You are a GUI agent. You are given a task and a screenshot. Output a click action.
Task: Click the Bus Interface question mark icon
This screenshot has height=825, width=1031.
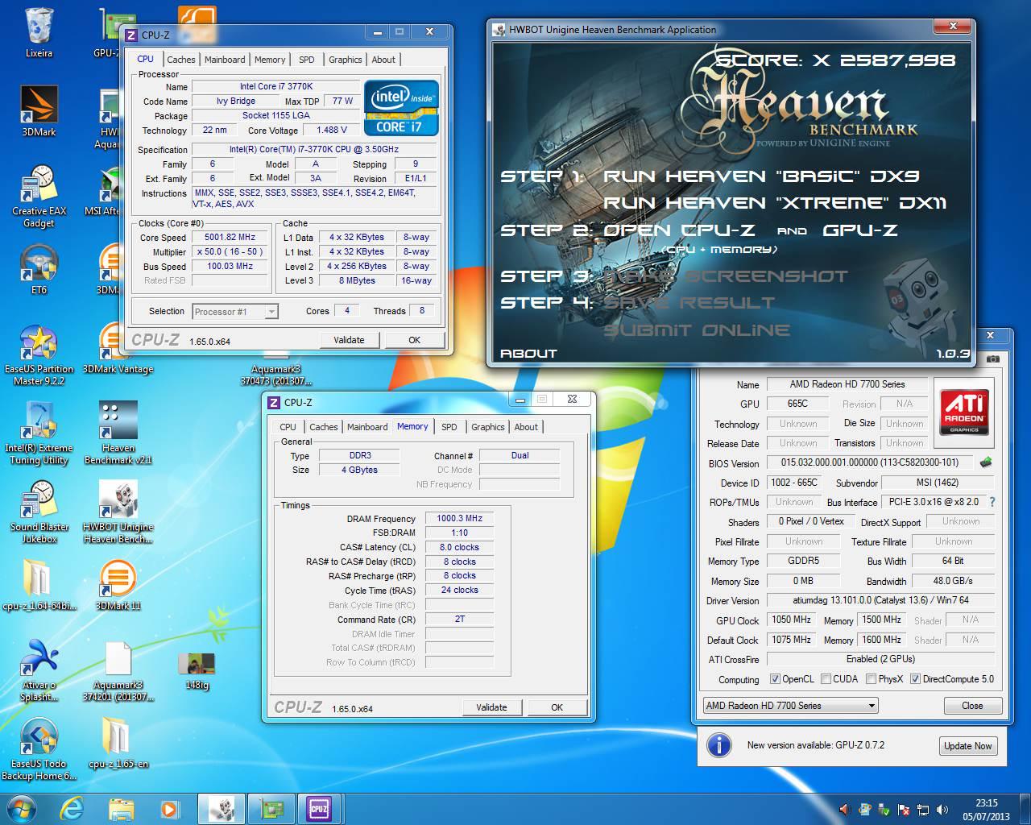(x=992, y=502)
